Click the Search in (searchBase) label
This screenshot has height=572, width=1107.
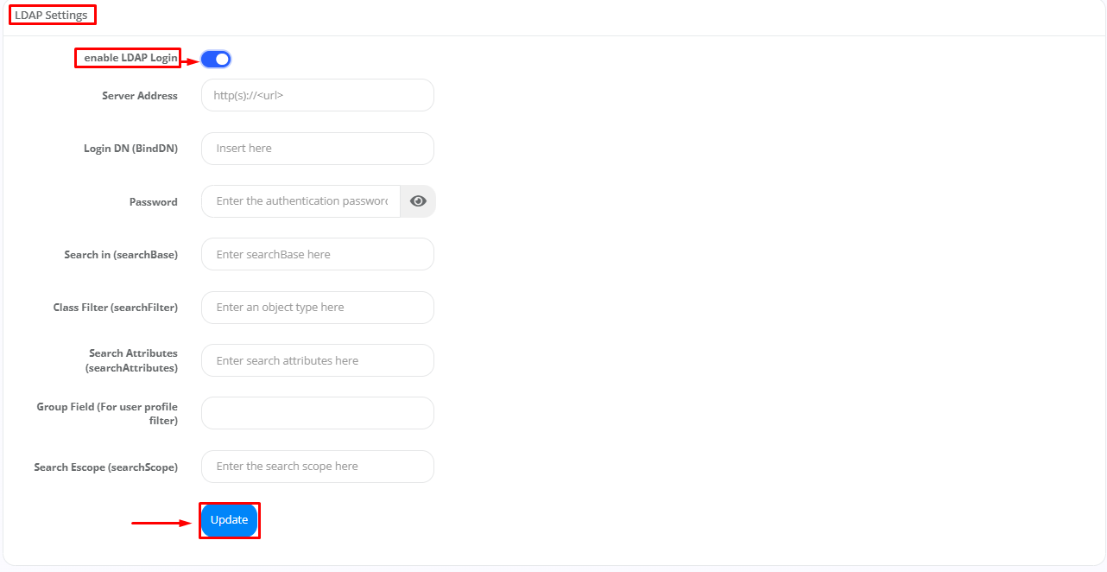click(121, 255)
